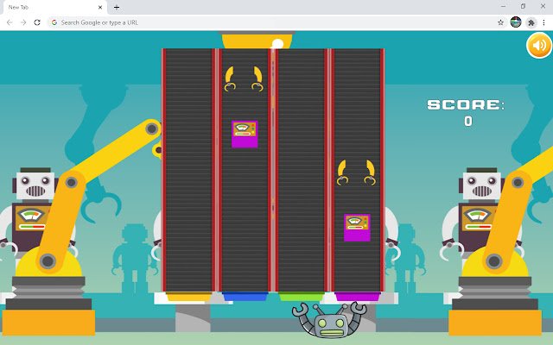Open a new tab with the plus button
The width and height of the screenshot is (553, 345).
tap(117, 7)
